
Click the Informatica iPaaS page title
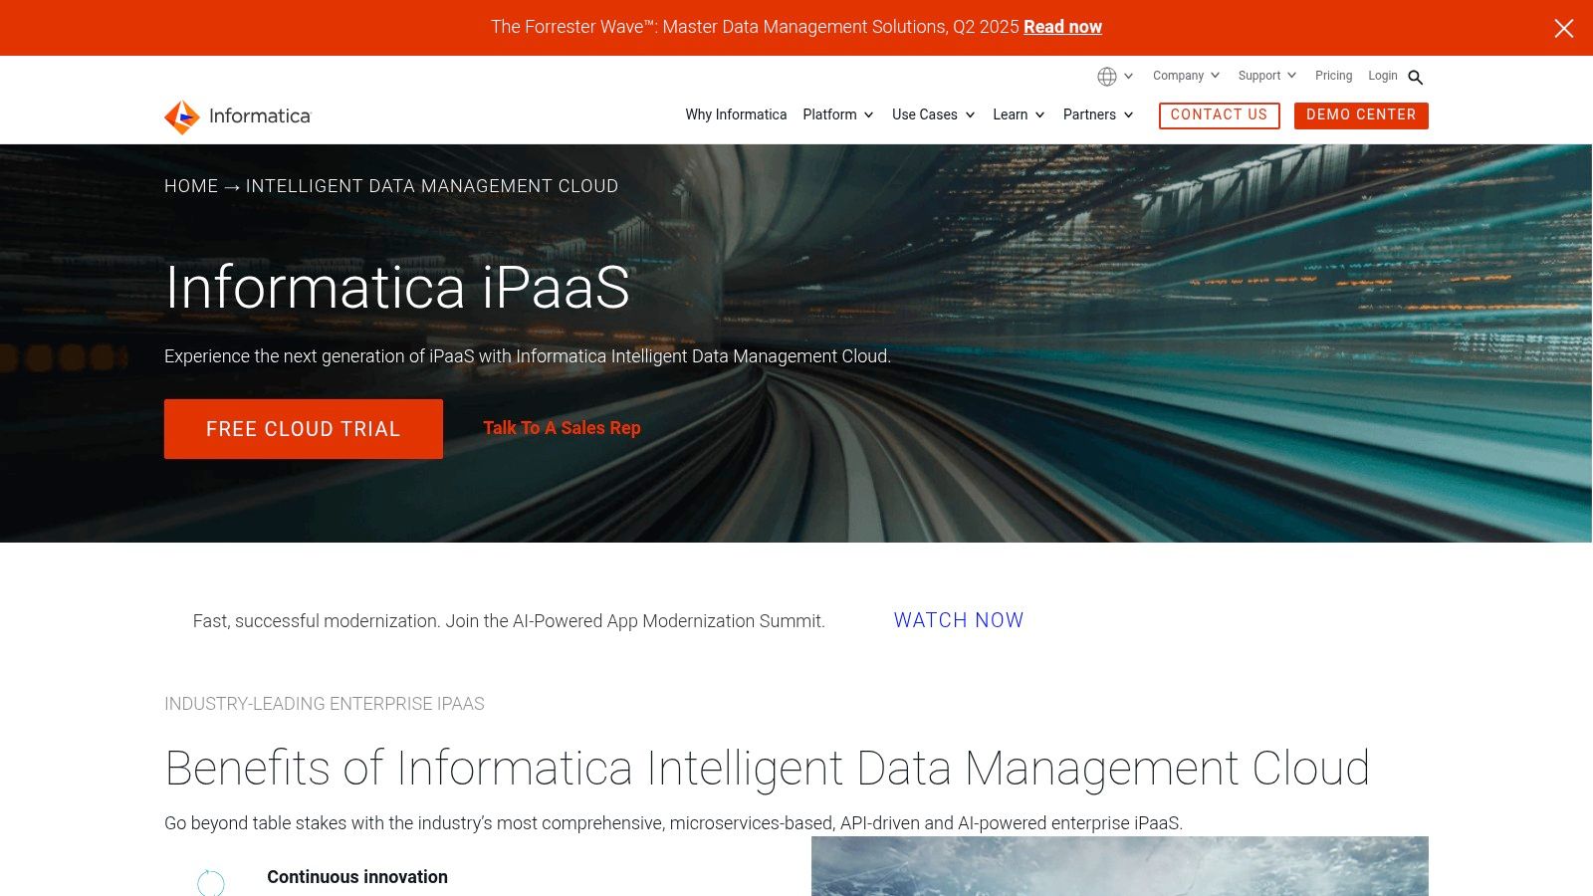point(397,288)
